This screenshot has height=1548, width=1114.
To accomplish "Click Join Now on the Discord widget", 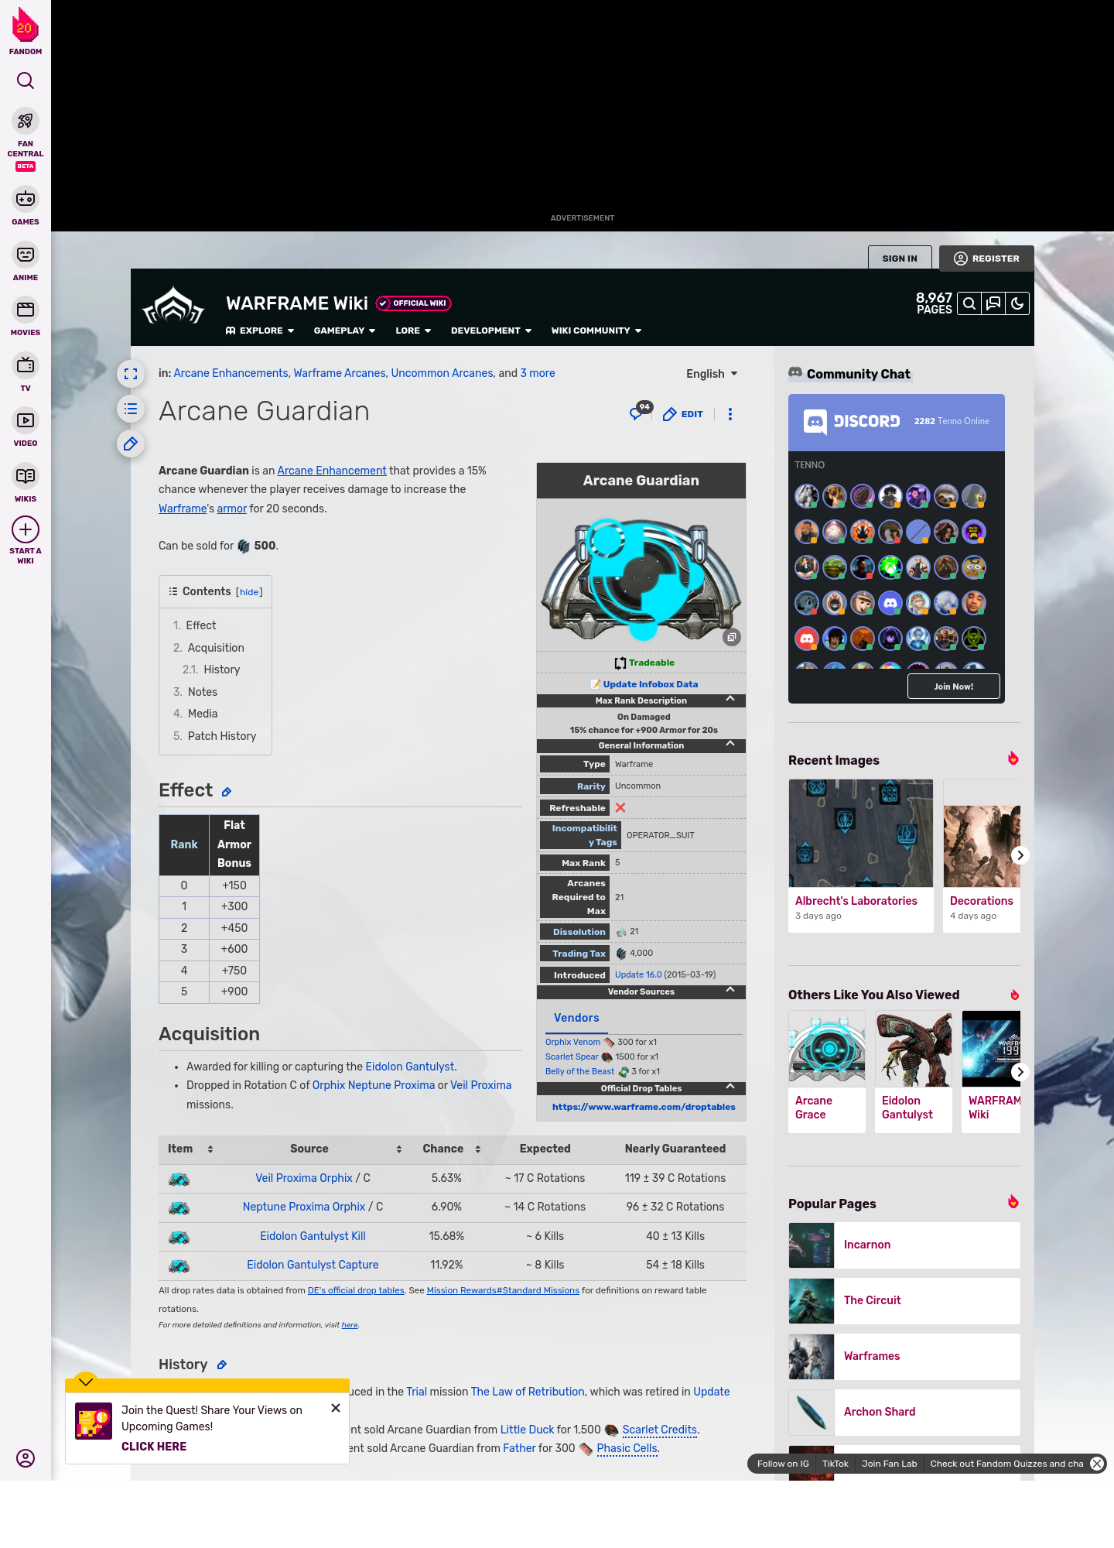I will (x=954, y=687).
